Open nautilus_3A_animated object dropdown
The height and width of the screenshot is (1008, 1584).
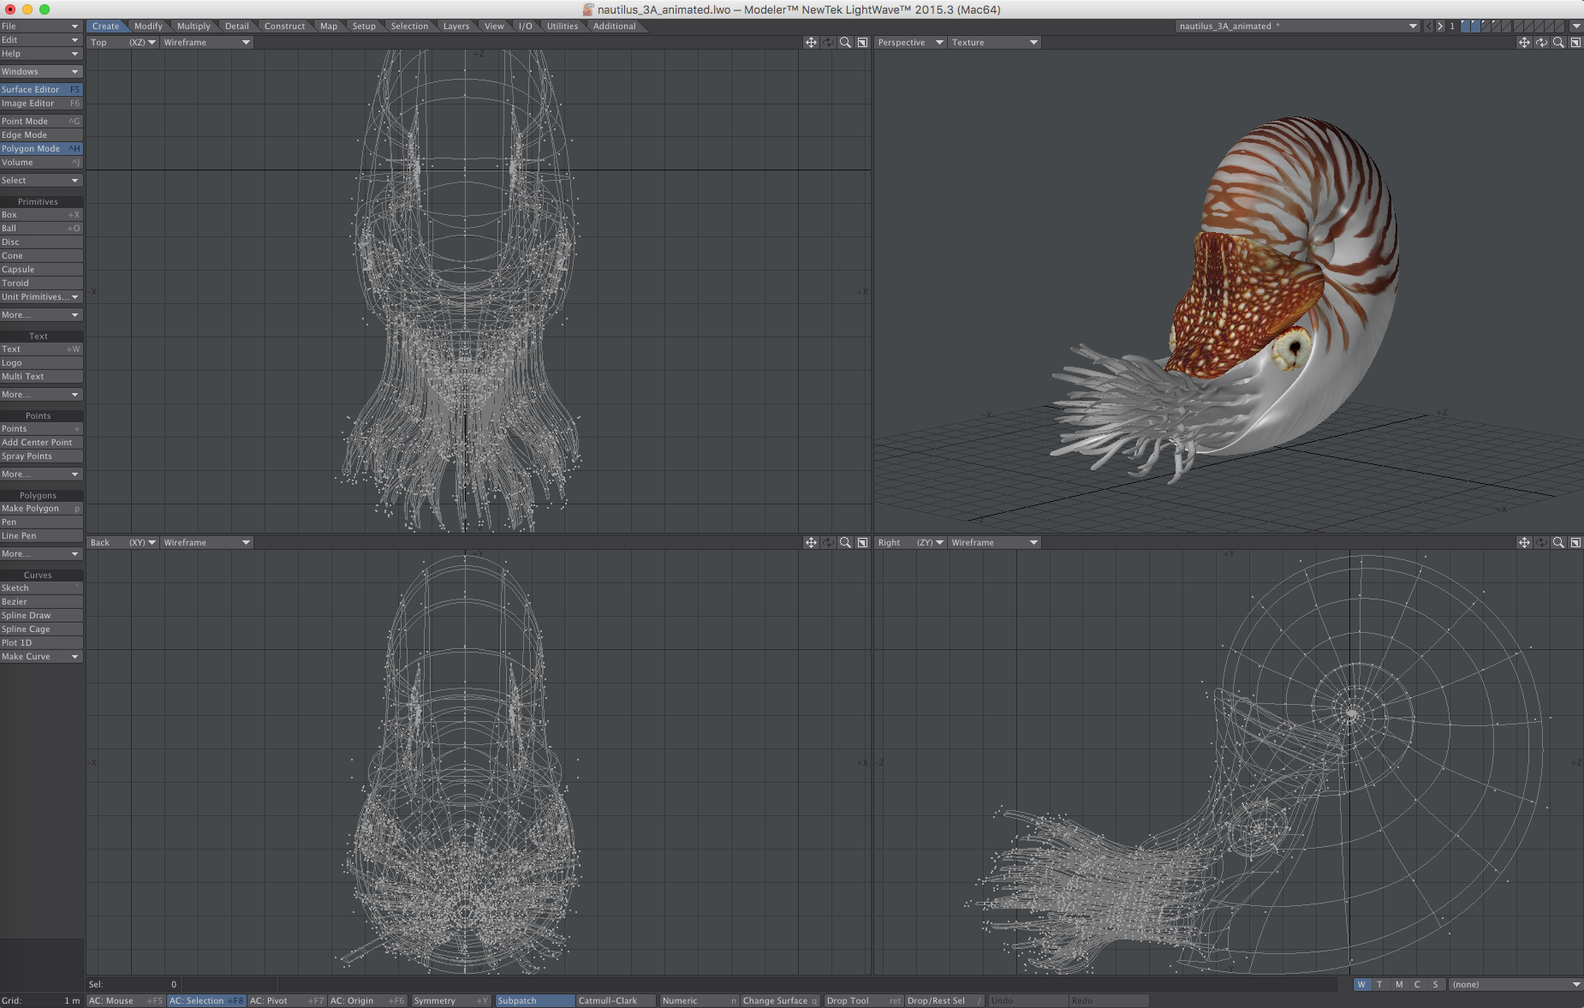point(1298,26)
